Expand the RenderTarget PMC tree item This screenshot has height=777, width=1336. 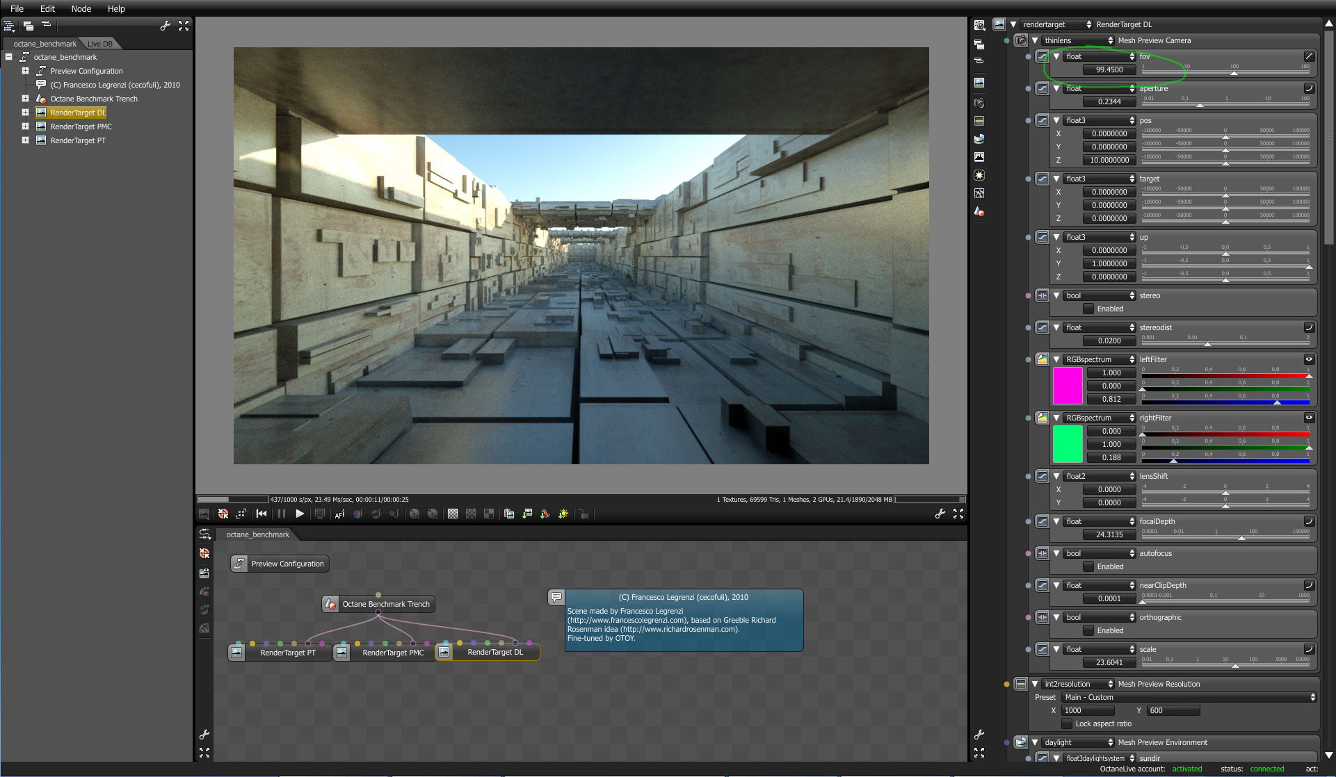click(x=25, y=126)
